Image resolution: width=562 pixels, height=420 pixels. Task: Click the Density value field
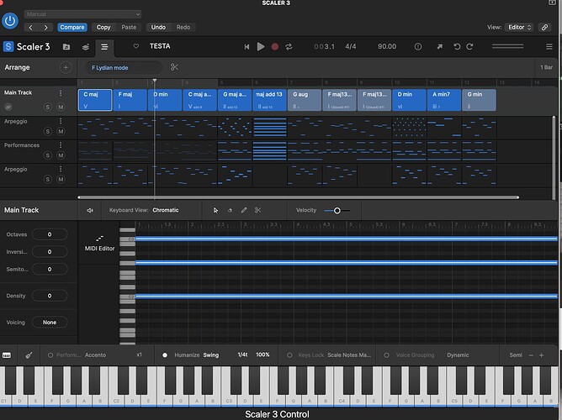[50, 296]
